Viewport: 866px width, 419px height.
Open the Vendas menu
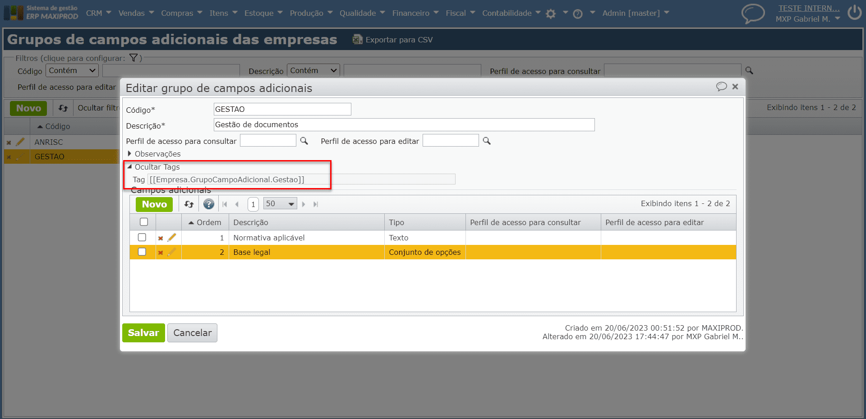(136, 13)
